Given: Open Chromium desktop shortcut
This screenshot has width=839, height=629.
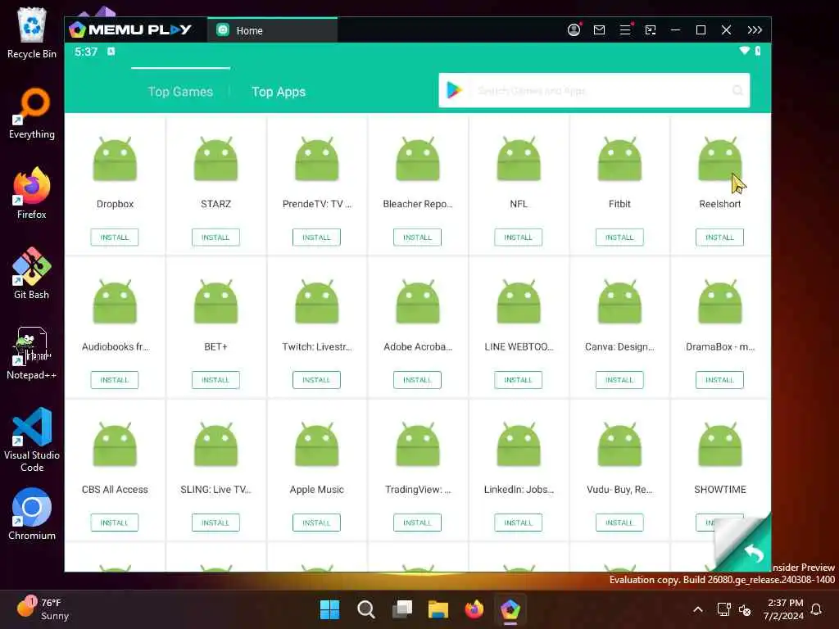Looking at the screenshot, I should pos(32,514).
